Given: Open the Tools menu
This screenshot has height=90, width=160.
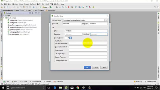Looking at the screenshot, I should tap(47, 4).
